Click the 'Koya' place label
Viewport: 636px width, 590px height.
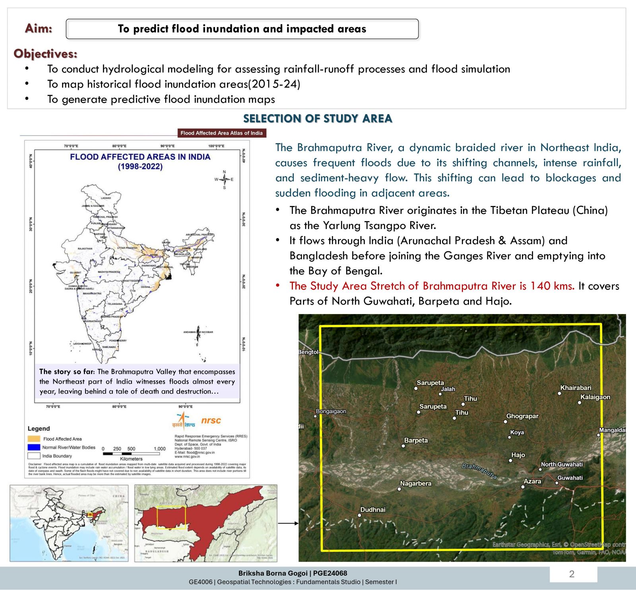click(x=517, y=433)
